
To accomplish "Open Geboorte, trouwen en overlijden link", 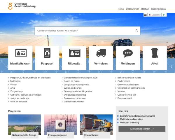I will pyautogui.click(x=26, y=95).
